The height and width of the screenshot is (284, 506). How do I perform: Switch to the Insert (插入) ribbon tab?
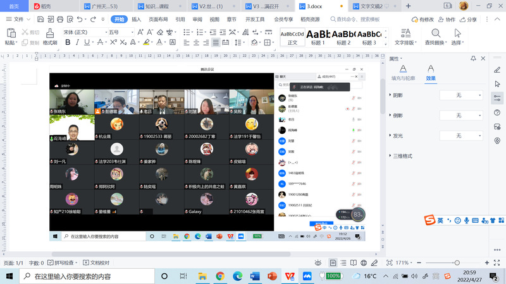click(136, 20)
